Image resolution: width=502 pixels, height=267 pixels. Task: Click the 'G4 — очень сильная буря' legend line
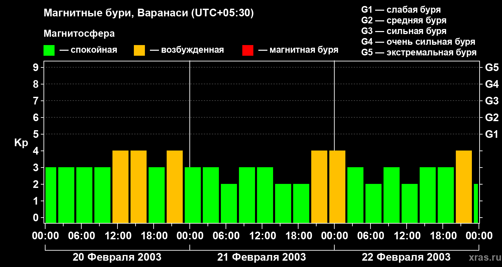[418, 42]
